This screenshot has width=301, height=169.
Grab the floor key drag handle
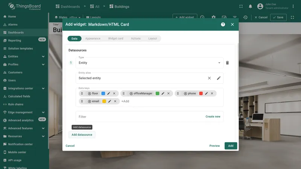pos(82,93)
